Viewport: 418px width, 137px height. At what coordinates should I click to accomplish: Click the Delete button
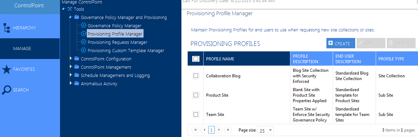pyautogui.click(x=401, y=43)
